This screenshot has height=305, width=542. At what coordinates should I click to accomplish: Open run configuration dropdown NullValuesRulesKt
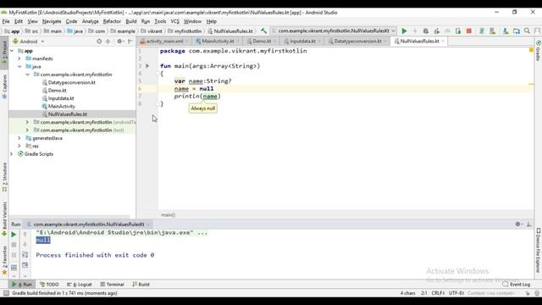point(334,30)
